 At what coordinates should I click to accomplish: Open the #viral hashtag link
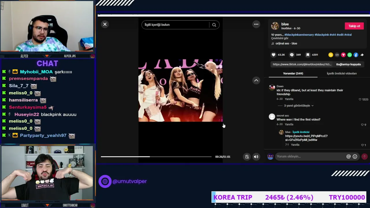click(x=348, y=35)
